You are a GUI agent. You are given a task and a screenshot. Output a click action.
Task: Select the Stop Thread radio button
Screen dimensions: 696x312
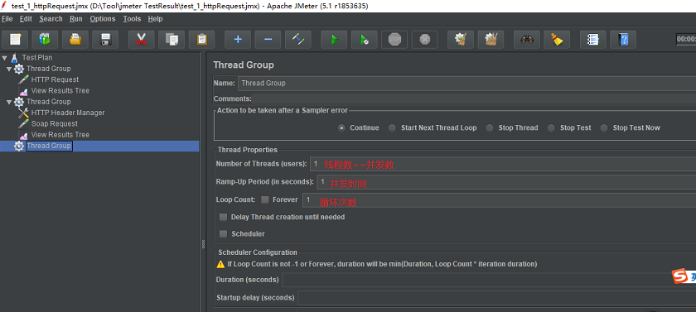click(x=490, y=127)
